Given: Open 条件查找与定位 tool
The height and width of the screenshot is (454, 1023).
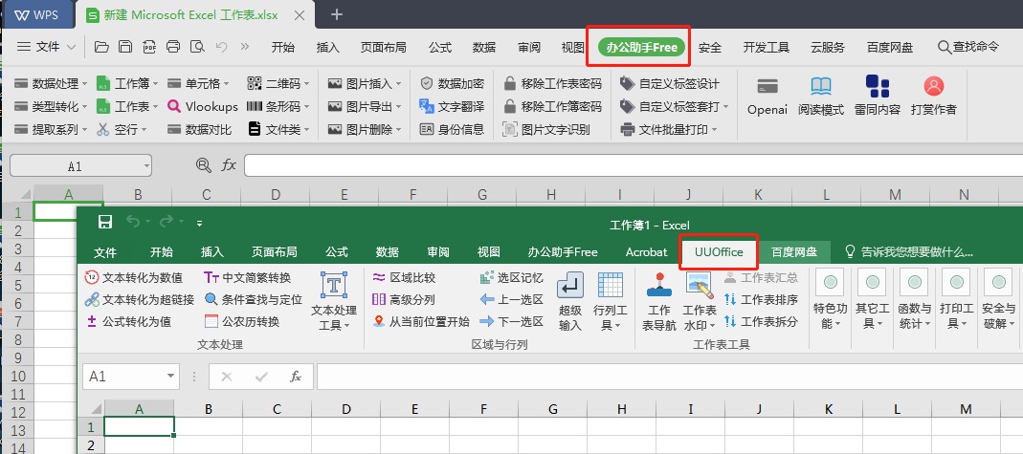Looking at the screenshot, I should click(254, 299).
